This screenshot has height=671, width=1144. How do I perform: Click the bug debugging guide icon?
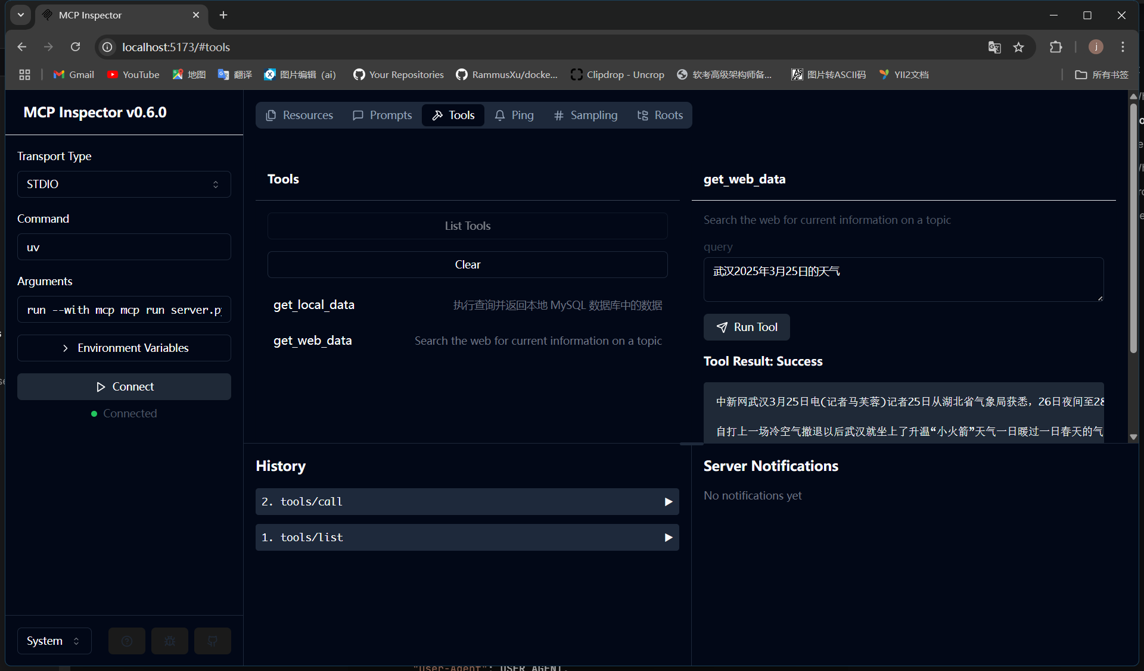tap(170, 641)
